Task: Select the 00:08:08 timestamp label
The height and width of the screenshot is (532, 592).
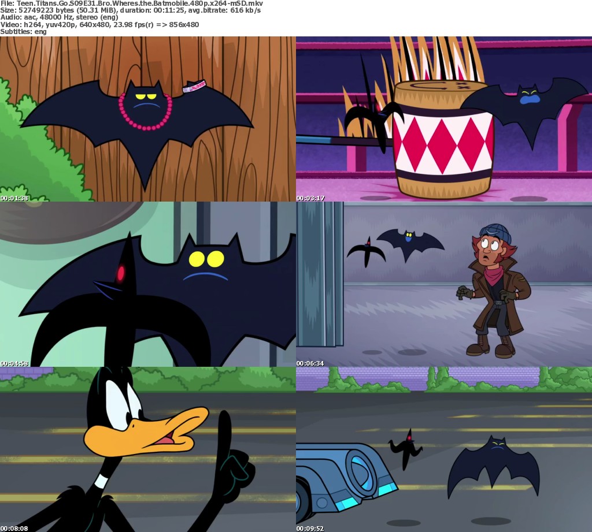Action: (14, 529)
